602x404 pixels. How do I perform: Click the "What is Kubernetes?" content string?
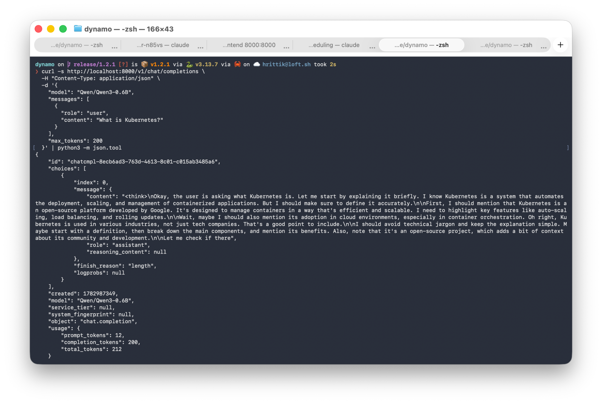click(130, 120)
